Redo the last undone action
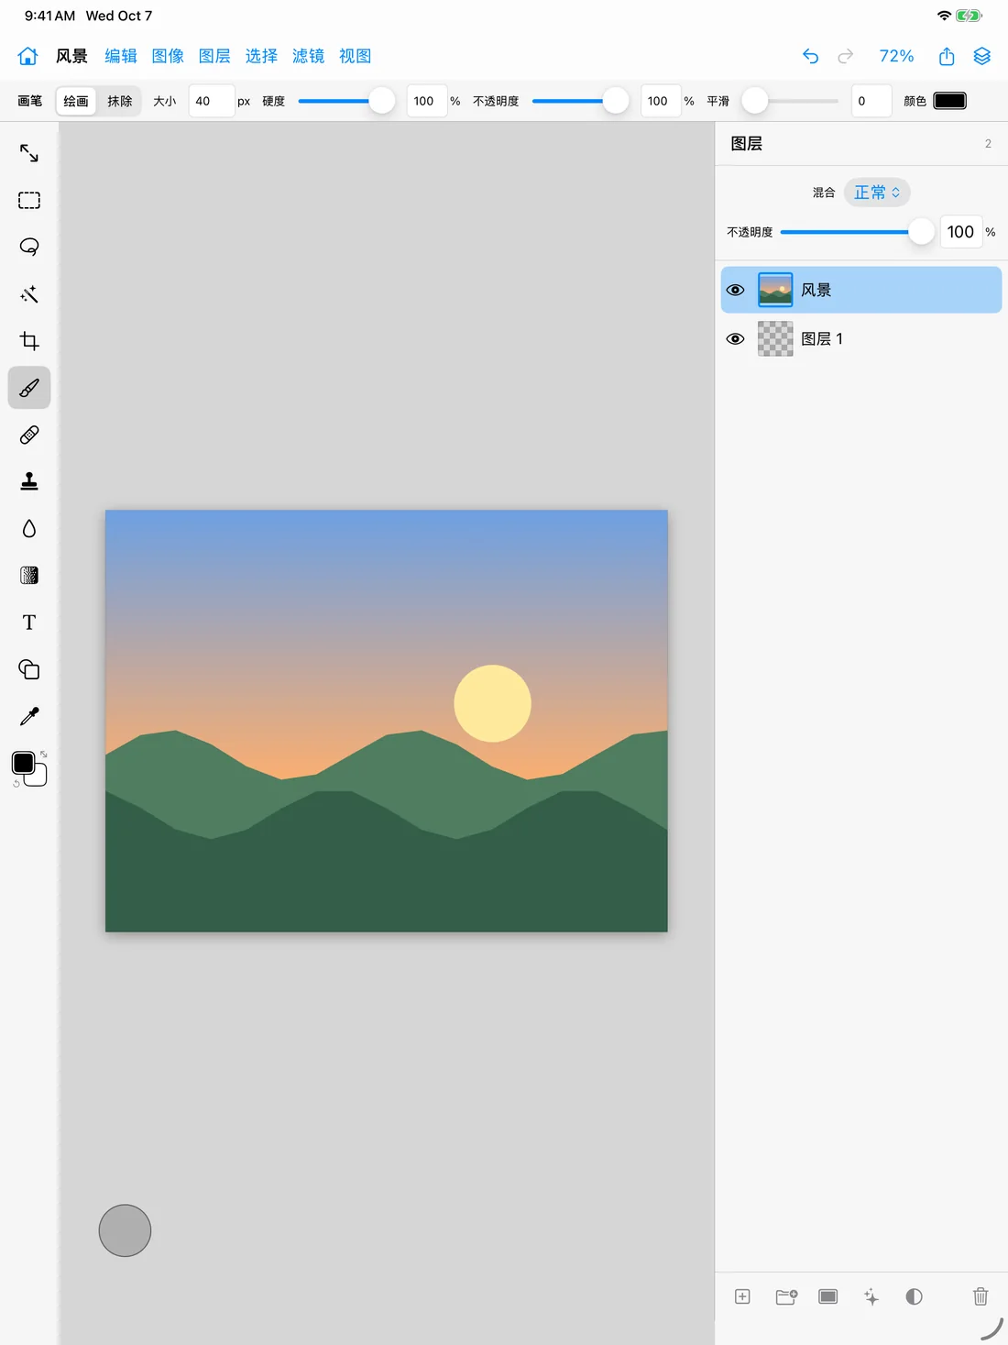This screenshot has width=1008, height=1345. click(x=846, y=56)
